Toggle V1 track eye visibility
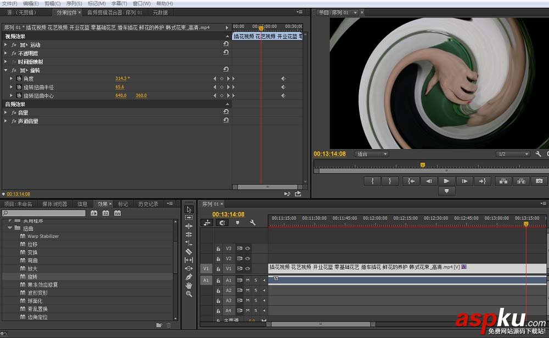This screenshot has height=338, width=549. click(248, 268)
